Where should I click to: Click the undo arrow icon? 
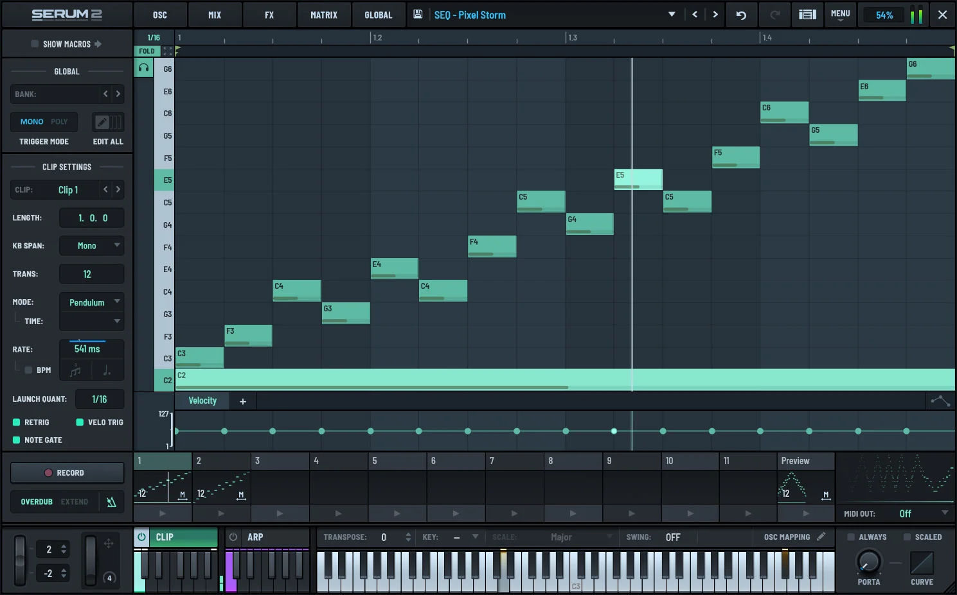[741, 15]
